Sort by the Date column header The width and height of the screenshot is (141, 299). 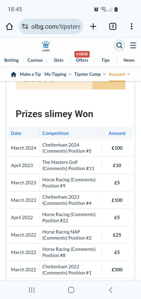coord(16,133)
